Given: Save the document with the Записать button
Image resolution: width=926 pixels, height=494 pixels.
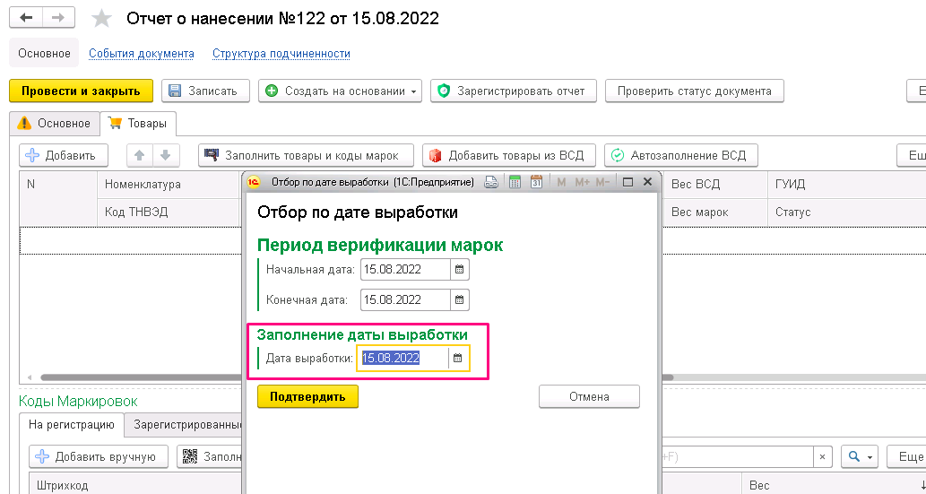Looking at the screenshot, I should [205, 91].
